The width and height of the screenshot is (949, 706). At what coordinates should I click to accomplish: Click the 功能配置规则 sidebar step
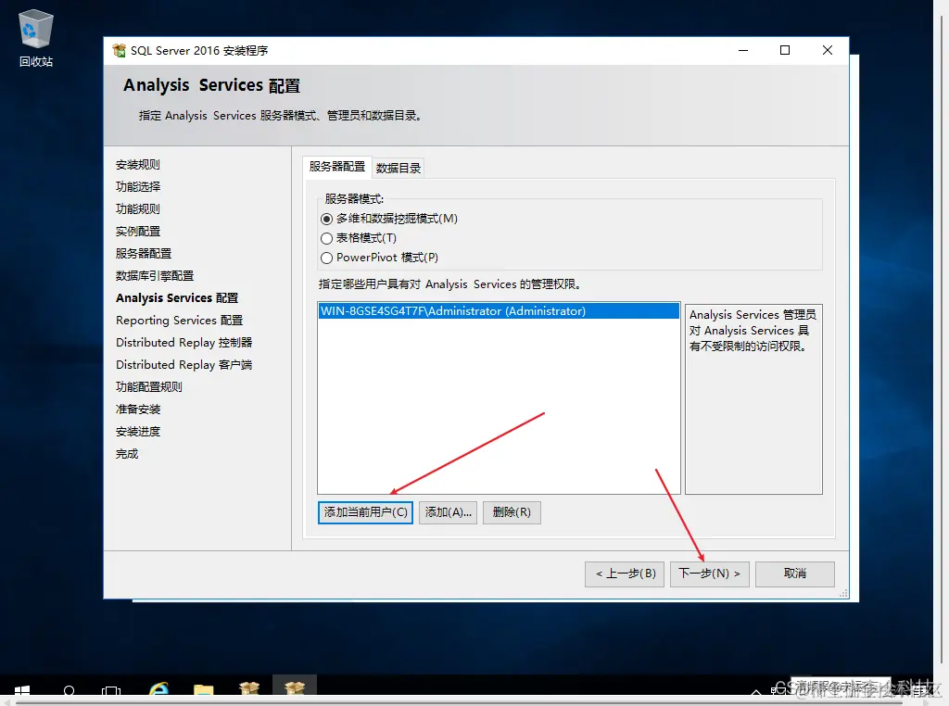coord(149,387)
